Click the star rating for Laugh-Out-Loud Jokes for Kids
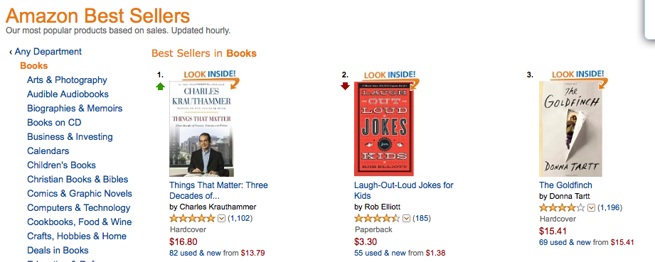Image resolution: width=655 pixels, height=262 pixels. pyautogui.click(x=377, y=218)
